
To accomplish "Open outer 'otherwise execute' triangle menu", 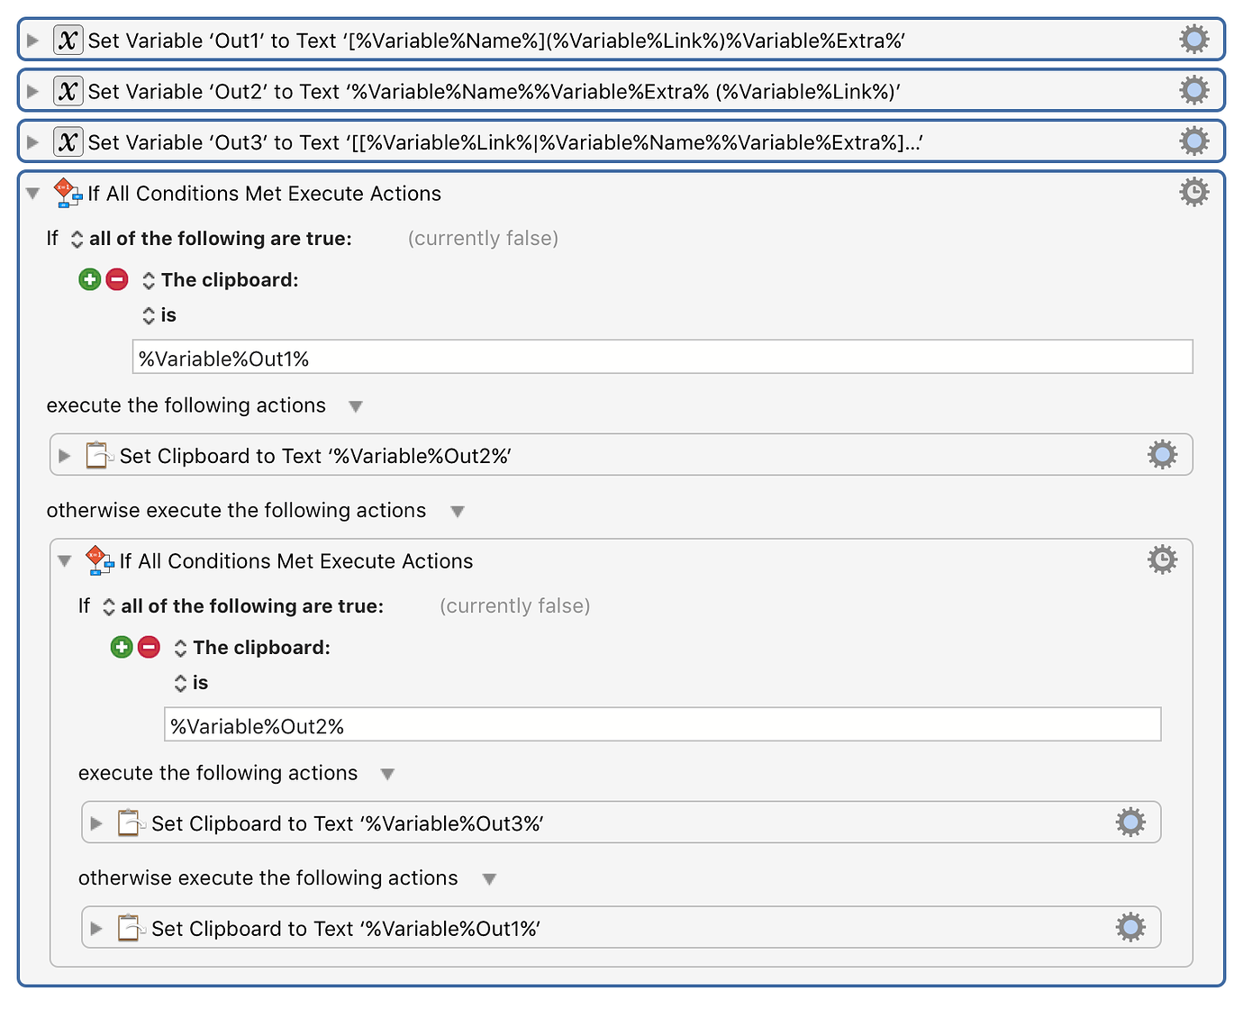I will click(458, 512).
